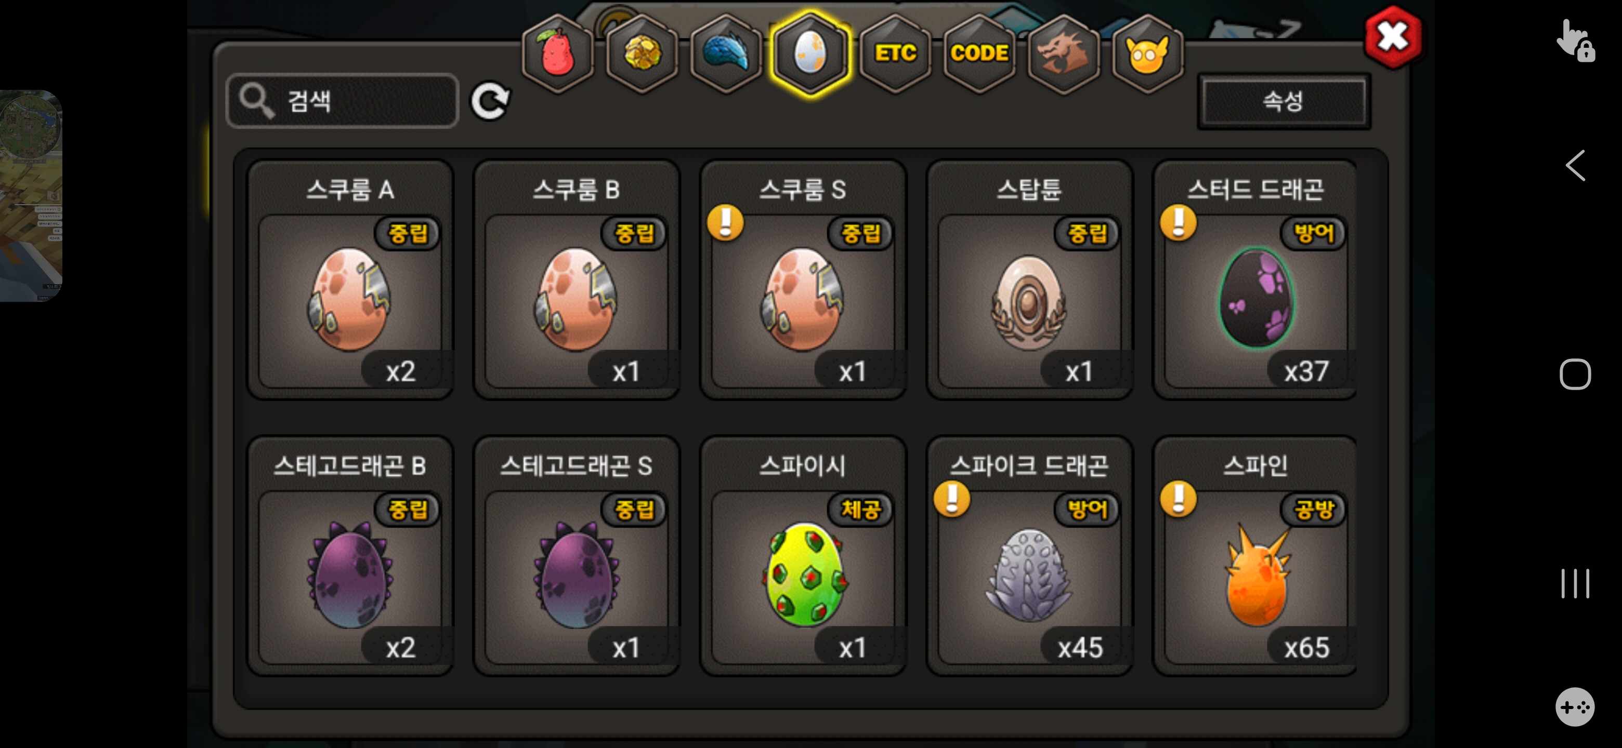The width and height of the screenshot is (1622, 748).
Task: Open the blue dragon scale tab
Action: (726, 54)
